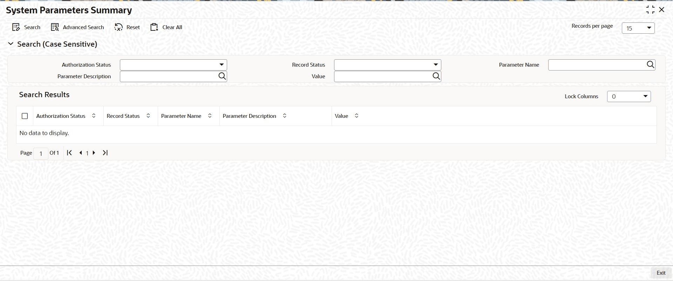Close the System Parameters Summary window
This screenshot has height=281, width=673.
click(x=662, y=10)
